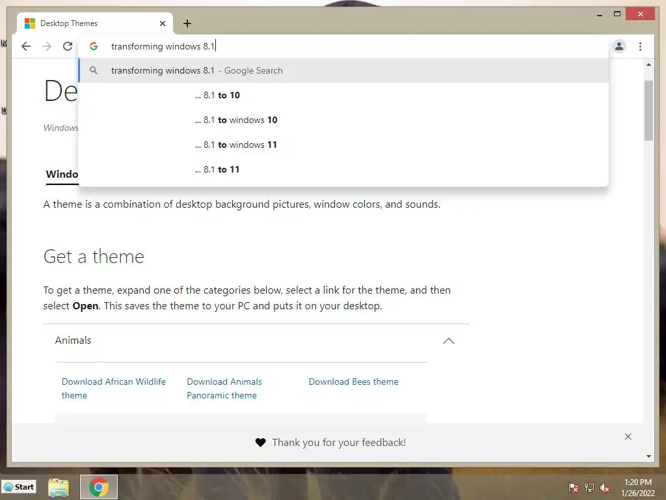Image resolution: width=666 pixels, height=500 pixels.
Task: Click the Chrome icon on the taskbar
Action: [x=99, y=487]
